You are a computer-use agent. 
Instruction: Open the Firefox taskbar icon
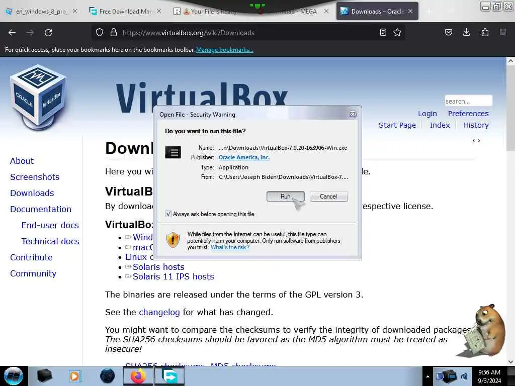[x=138, y=376]
